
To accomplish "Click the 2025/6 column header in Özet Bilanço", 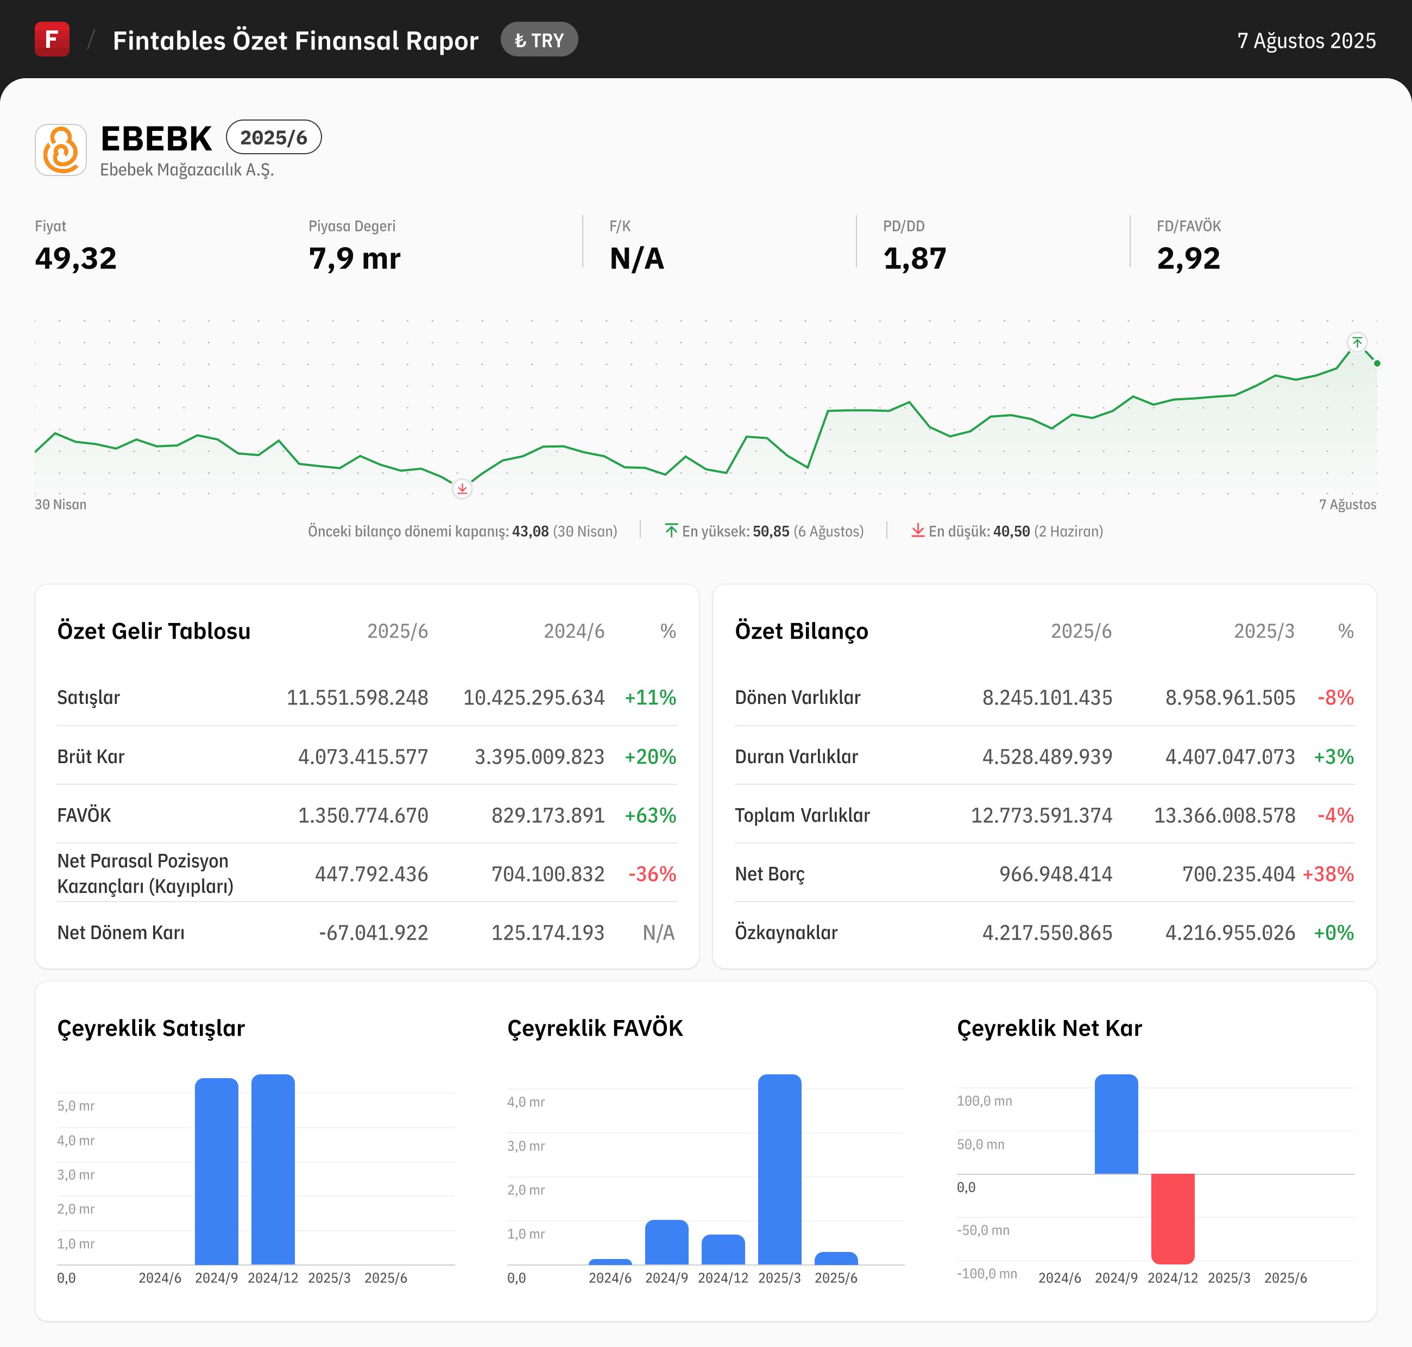I will (x=1081, y=631).
